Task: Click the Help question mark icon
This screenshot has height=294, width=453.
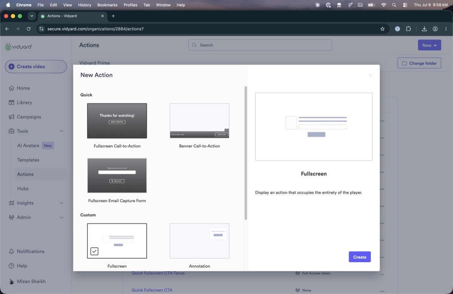Action: coord(11,266)
